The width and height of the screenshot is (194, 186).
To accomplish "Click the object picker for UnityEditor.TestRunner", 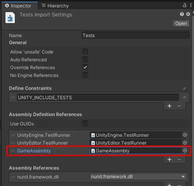I will point(185,143).
